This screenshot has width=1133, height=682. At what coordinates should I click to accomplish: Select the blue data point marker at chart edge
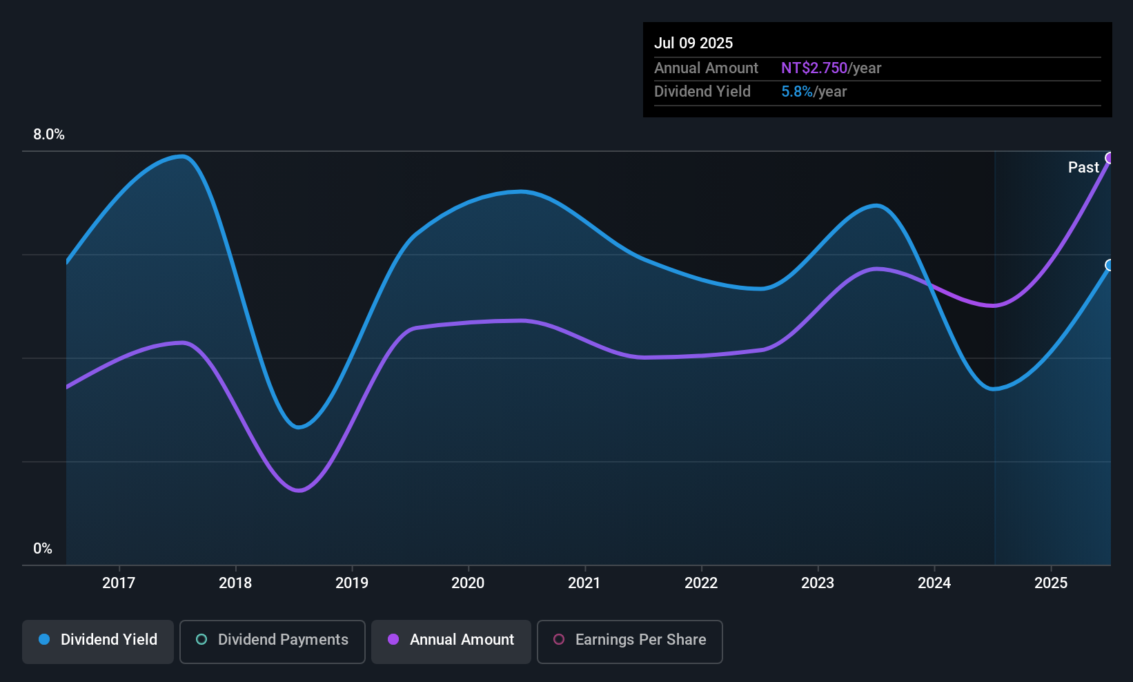tap(1109, 264)
